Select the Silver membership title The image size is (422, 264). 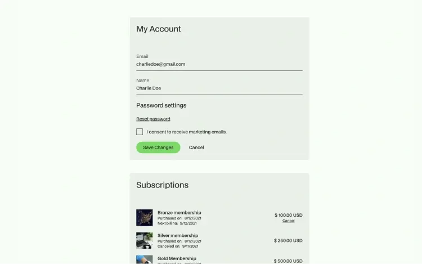(178, 235)
